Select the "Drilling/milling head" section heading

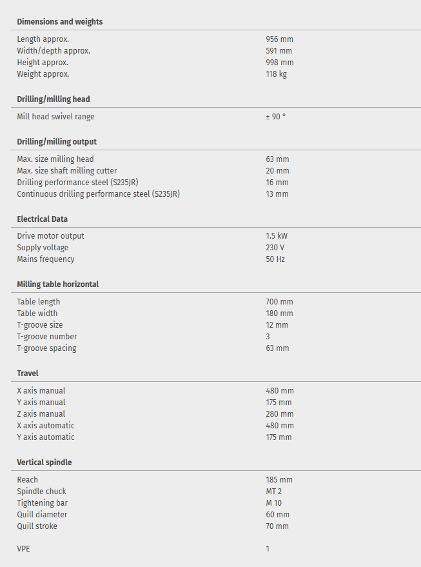(x=54, y=99)
